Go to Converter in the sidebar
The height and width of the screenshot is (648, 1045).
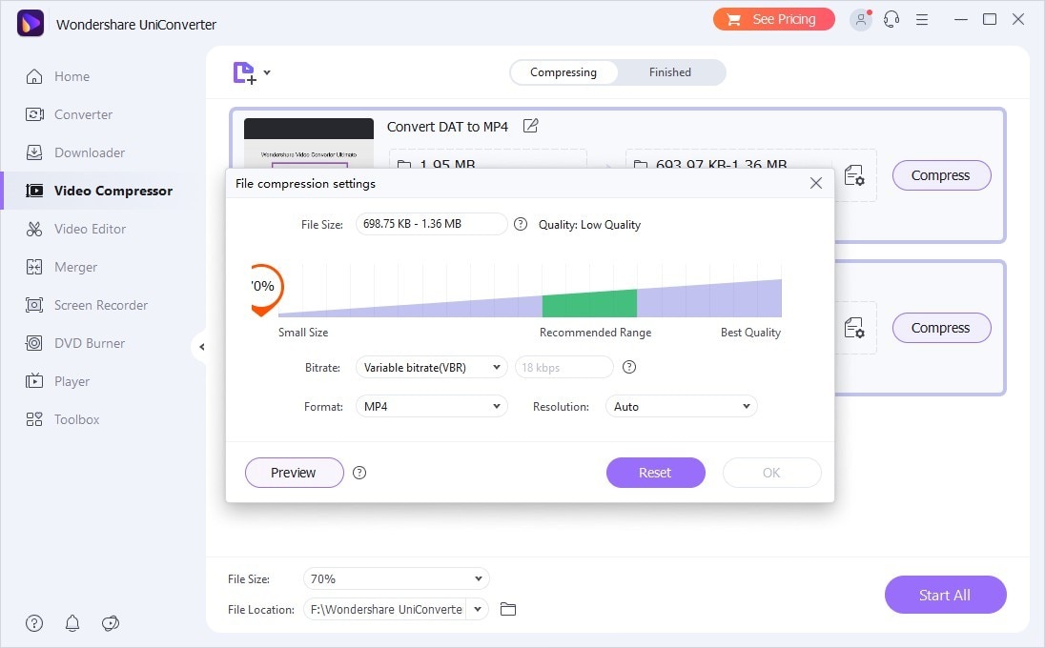(70, 114)
